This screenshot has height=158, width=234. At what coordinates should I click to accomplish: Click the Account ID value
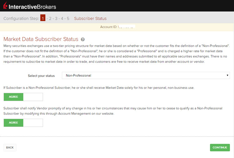tap(126, 27)
